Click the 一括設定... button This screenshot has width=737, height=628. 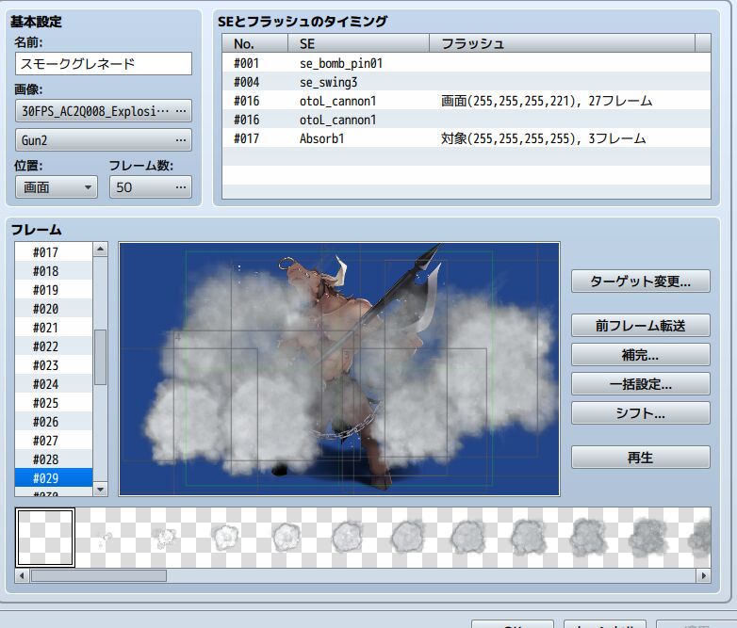[x=640, y=384]
